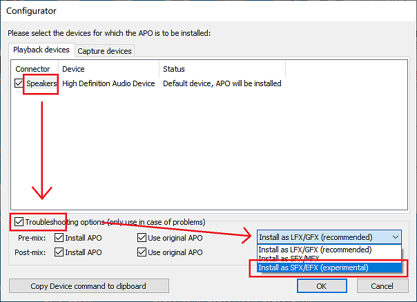
Task: Click Copy Device command to clipboard
Action: click(88, 286)
